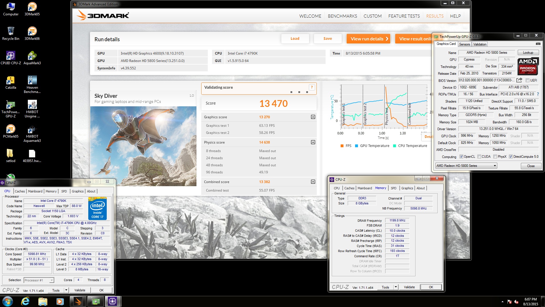Toggle the PhysX checkbox in GPU-Z
545x307 pixels.
tap(495, 157)
